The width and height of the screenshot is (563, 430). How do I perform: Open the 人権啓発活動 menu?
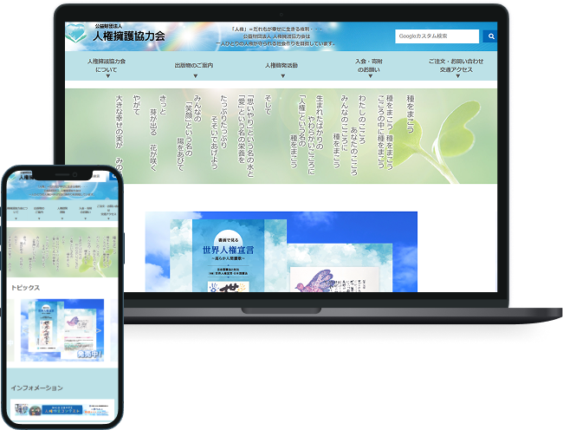281,65
